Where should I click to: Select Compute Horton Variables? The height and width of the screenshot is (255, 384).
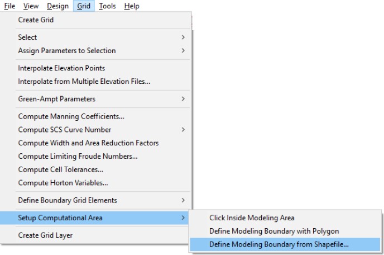point(63,183)
